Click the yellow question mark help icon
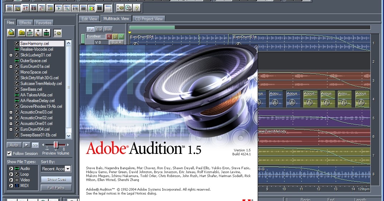The image size is (384, 201). [137, 8]
